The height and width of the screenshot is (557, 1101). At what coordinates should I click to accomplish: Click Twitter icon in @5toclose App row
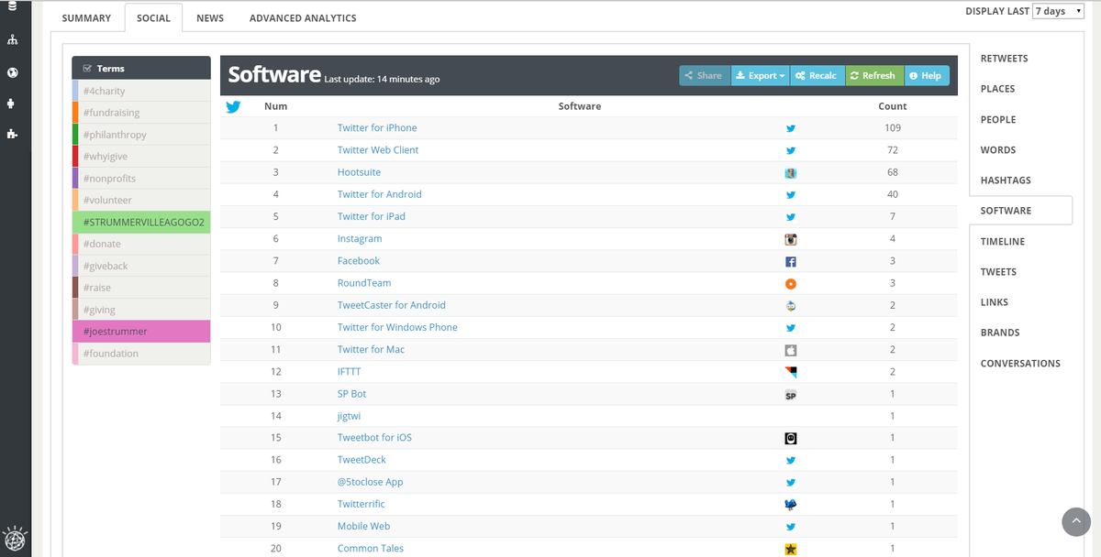[790, 483]
